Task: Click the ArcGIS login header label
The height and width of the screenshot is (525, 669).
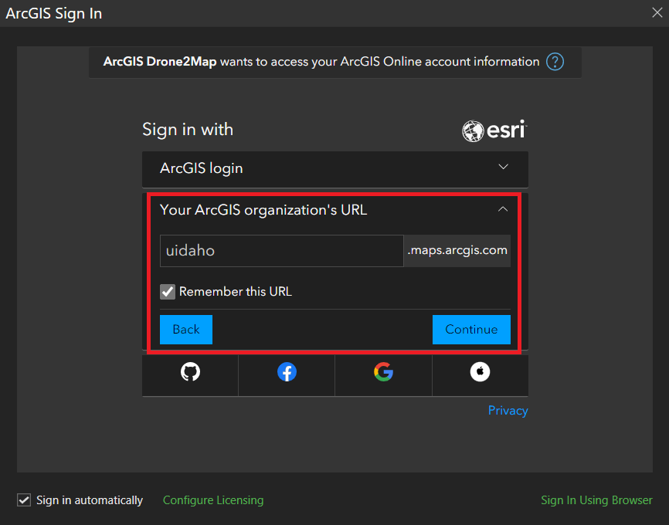Action: pos(202,168)
